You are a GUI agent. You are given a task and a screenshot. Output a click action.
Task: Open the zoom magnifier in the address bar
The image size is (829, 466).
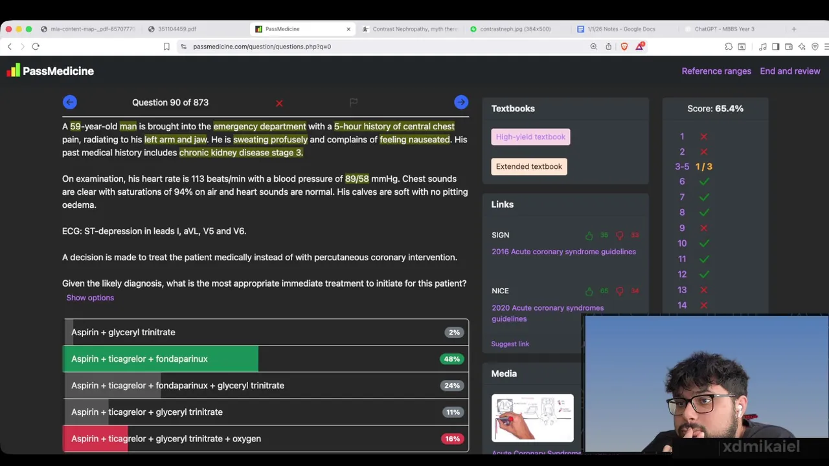pyautogui.click(x=593, y=47)
